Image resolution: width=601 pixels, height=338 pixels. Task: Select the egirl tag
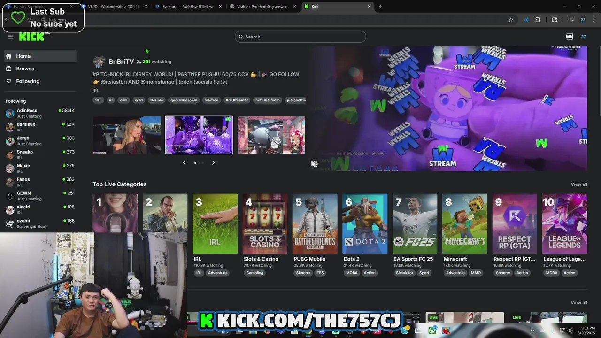(139, 100)
